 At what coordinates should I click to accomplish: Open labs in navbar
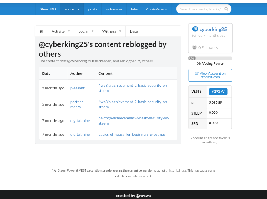[134, 9]
